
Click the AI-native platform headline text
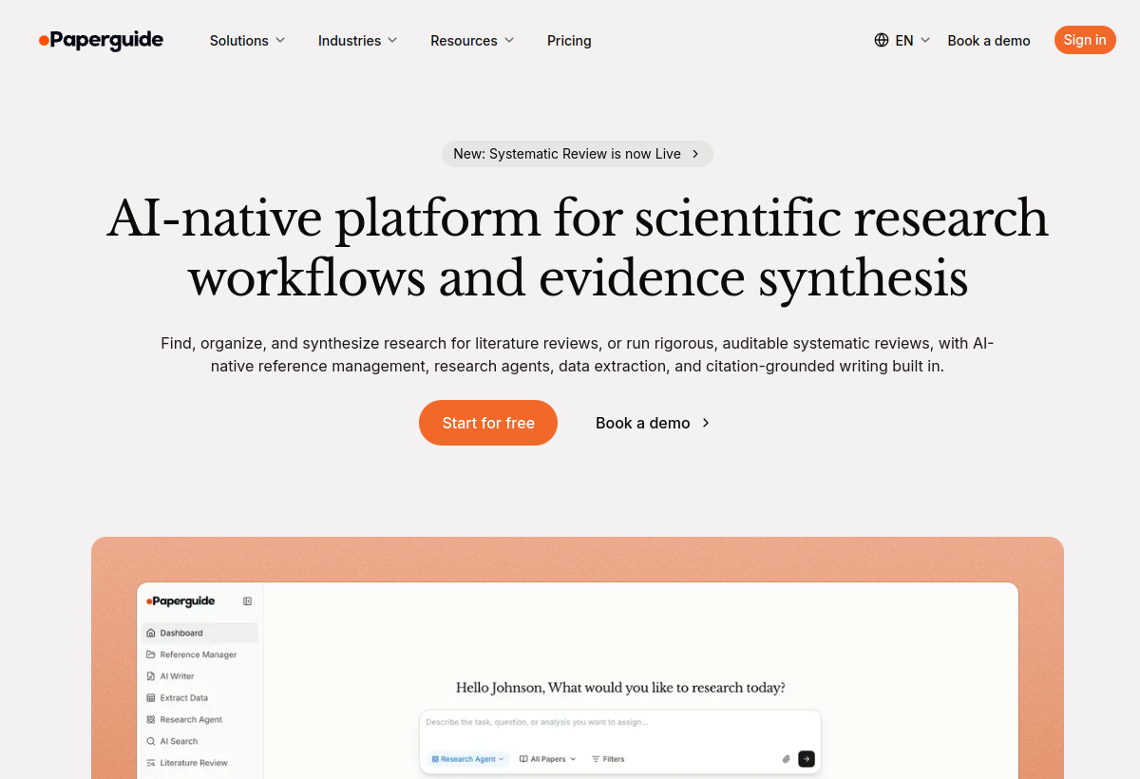[x=578, y=248]
